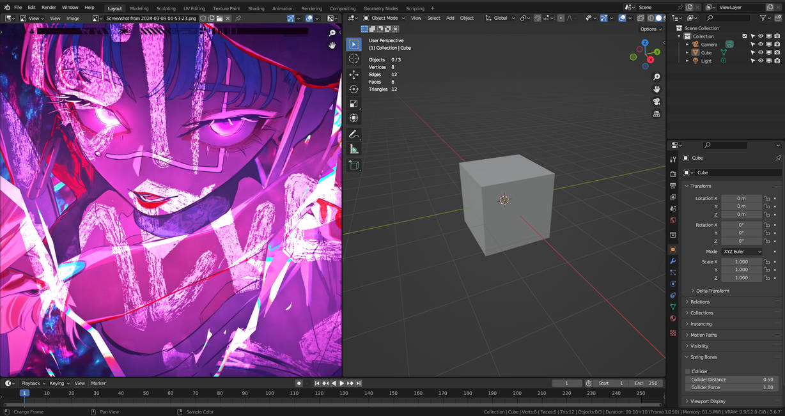Open the Tool properties tab
This screenshot has height=416, width=785.
click(672, 159)
